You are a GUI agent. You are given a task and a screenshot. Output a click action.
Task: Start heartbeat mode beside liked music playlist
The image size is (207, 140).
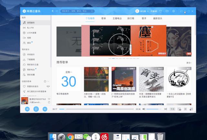[48, 87]
